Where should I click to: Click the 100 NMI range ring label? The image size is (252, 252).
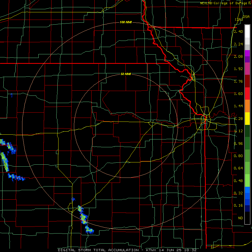(126, 22)
